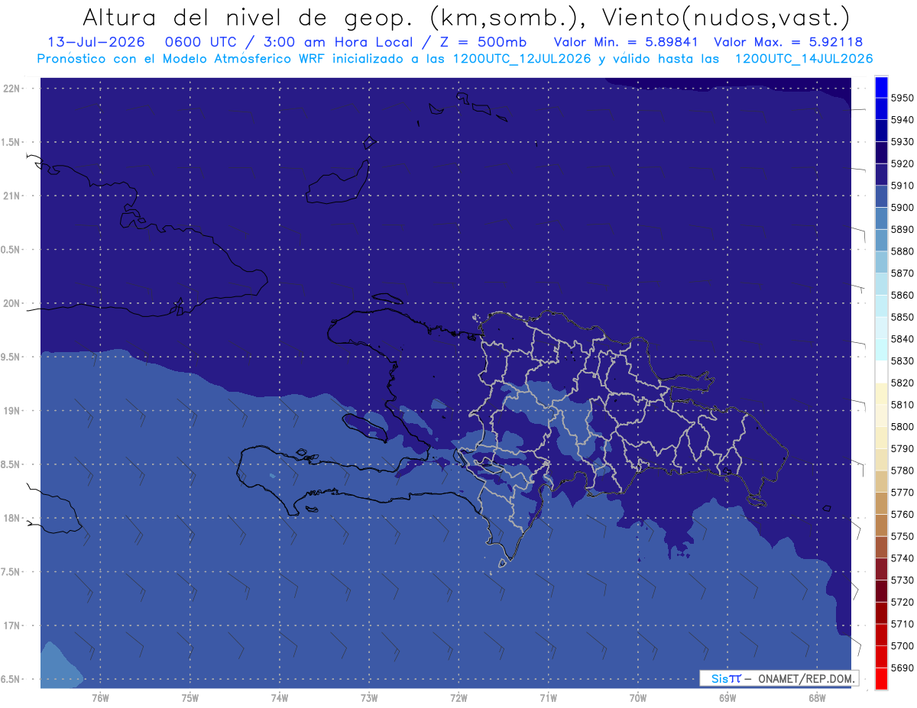Pick the legend color between 5900 and 5890
The image size is (917, 708).
click(881, 218)
